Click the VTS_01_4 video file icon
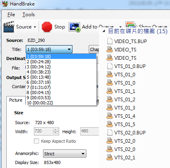The width and height of the screenshot is (170, 168). (110, 116)
